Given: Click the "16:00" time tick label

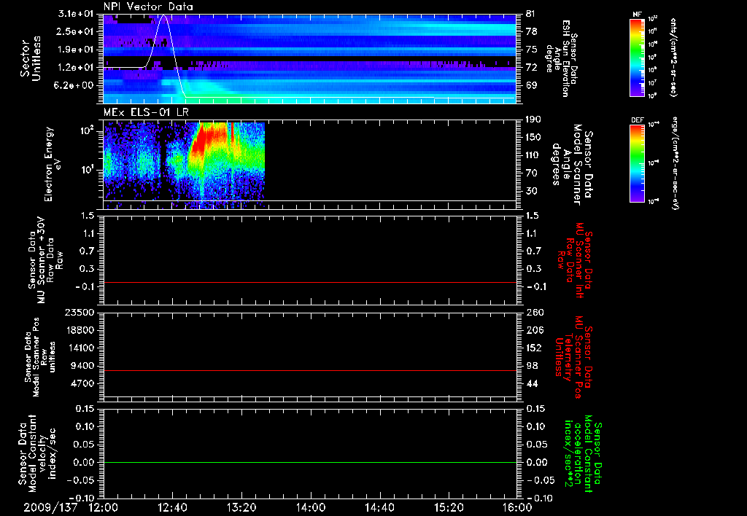Looking at the screenshot, I should (x=517, y=507).
